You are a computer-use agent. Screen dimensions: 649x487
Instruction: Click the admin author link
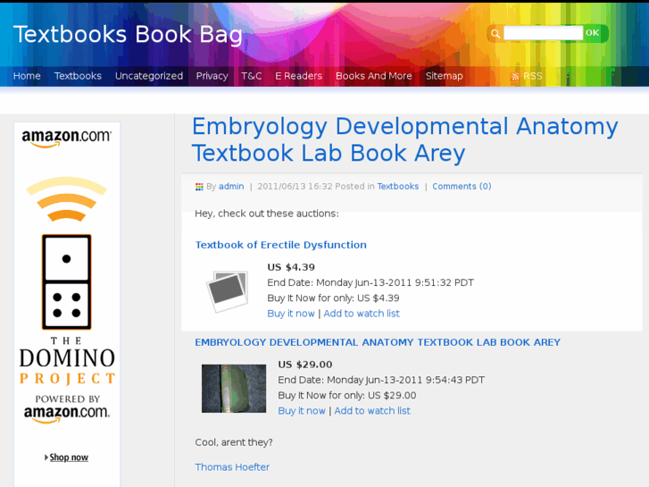pos(231,186)
